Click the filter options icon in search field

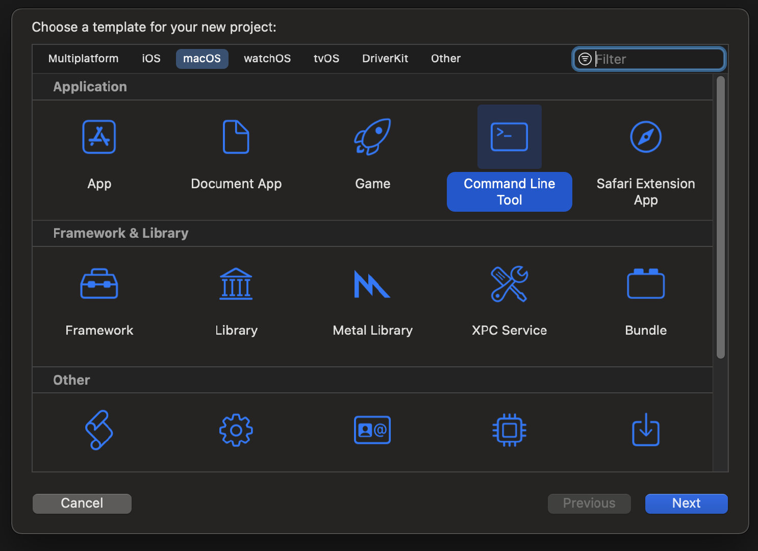[585, 59]
